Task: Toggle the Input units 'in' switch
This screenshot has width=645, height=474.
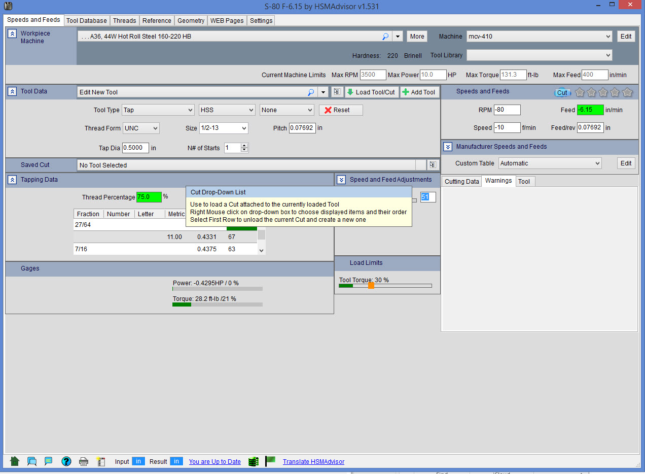Action: click(138, 461)
